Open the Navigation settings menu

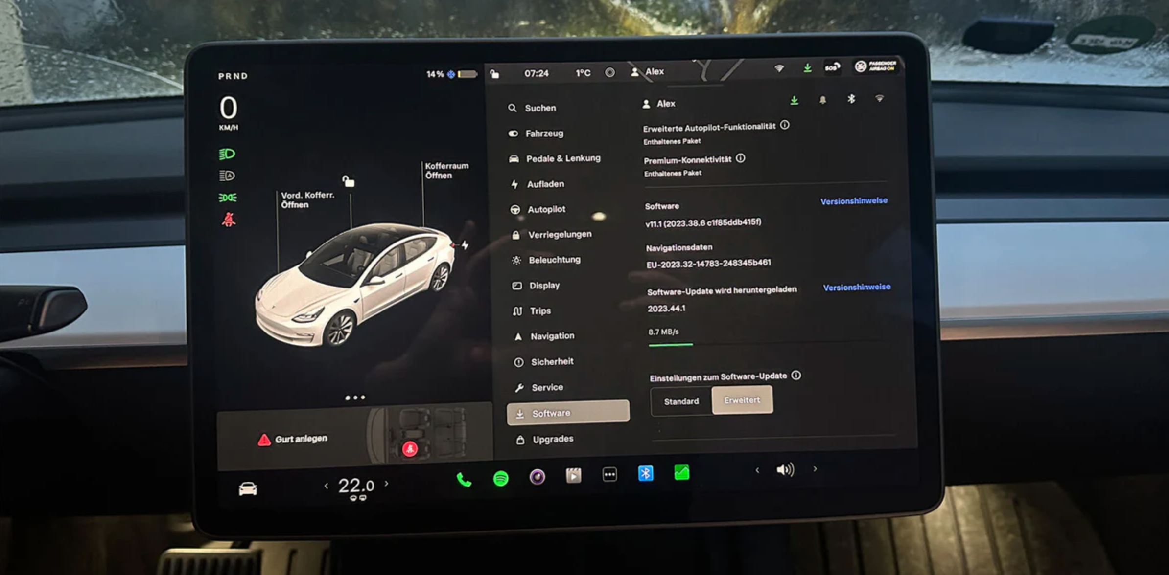coord(544,336)
